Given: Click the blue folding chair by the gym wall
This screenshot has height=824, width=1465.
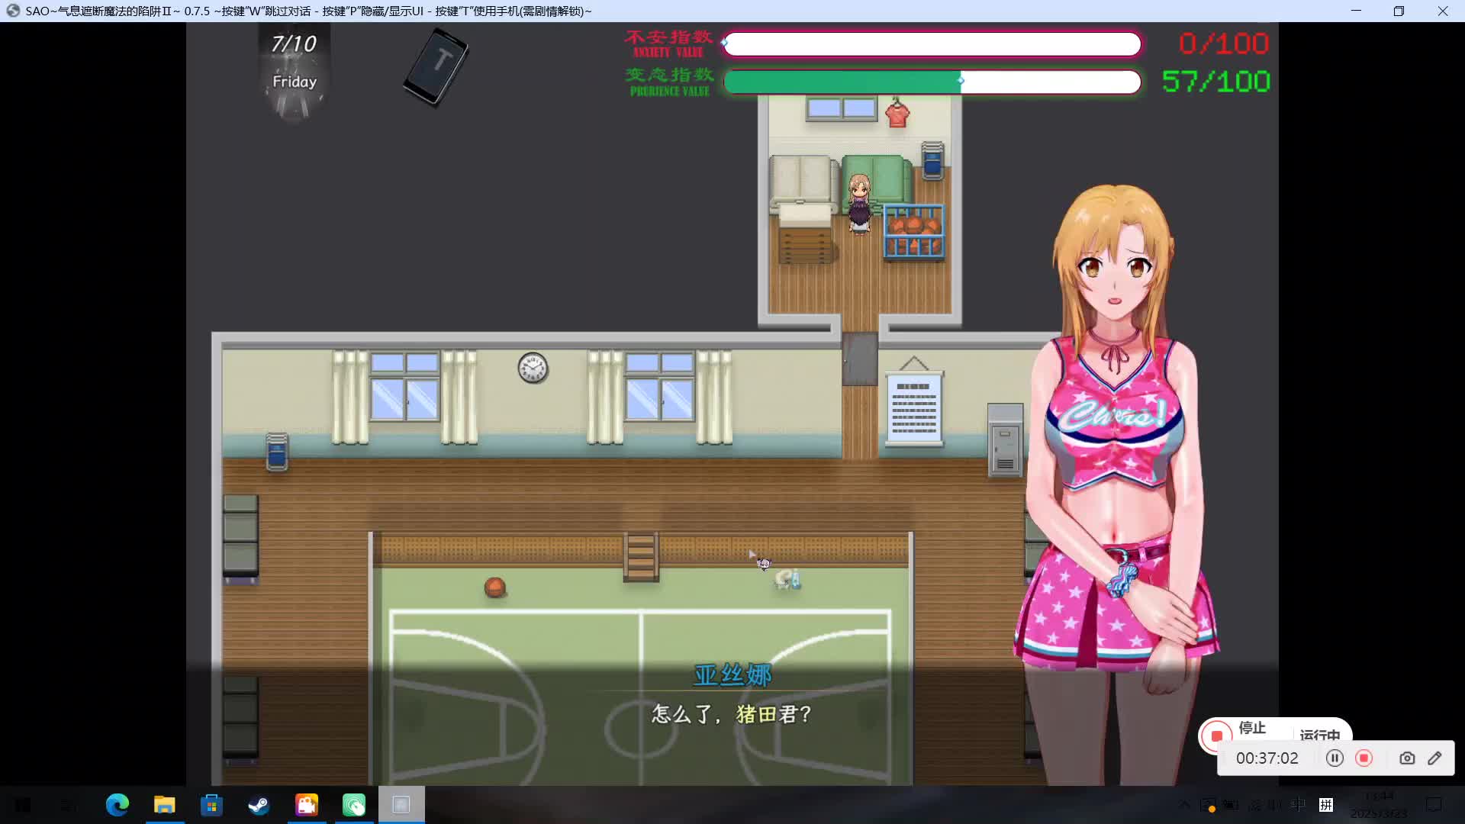Looking at the screenshot, I should pos(277,452).
